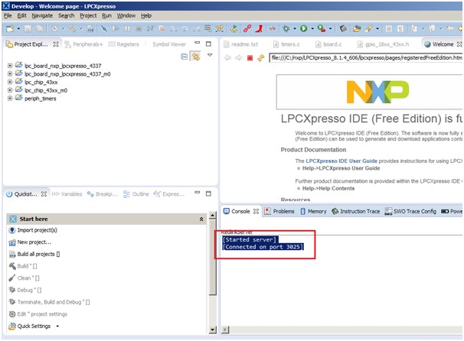
Task: Switch to the Peripherals+ tab
Action: pyautogui.click(x=83, y=44)
